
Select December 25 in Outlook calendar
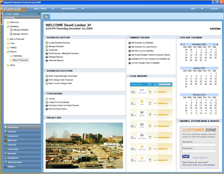point(210,58)
